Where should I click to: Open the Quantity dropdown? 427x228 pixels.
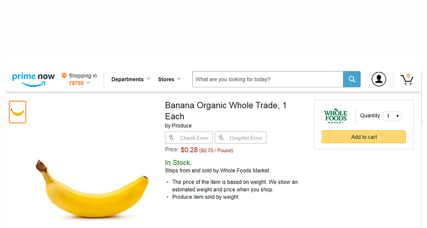392,116
